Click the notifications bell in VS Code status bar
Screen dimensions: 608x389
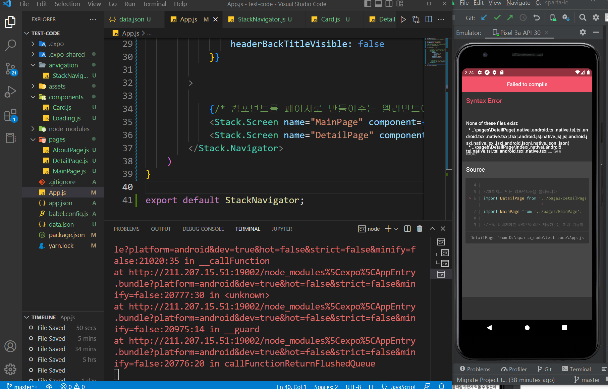click(442, 386)
